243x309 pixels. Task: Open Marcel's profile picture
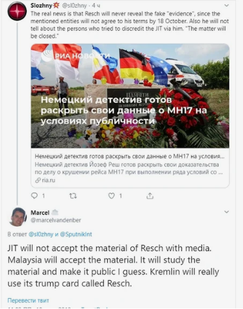[x=17, y=217]
